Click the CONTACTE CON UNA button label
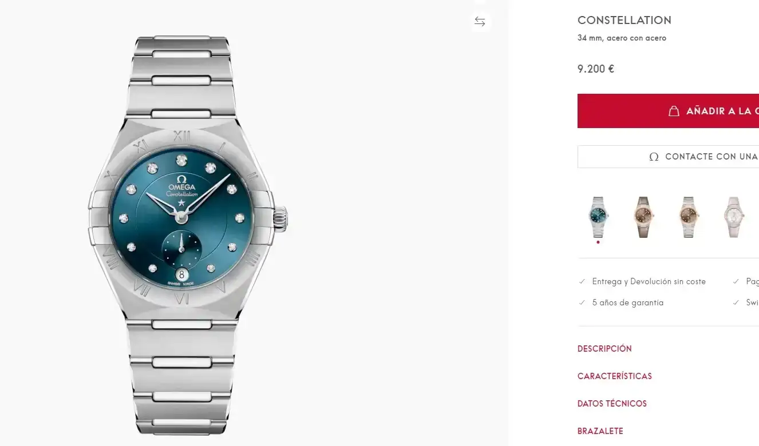 [711, 157]
